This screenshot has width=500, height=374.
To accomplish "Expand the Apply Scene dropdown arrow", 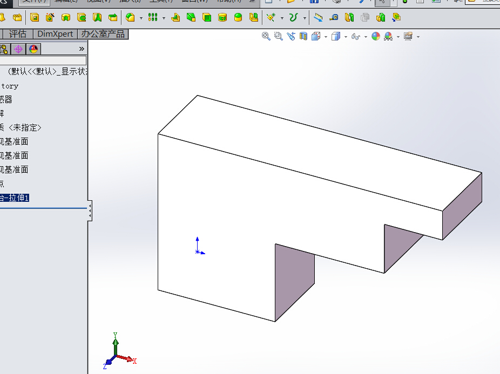I will 398,37.
